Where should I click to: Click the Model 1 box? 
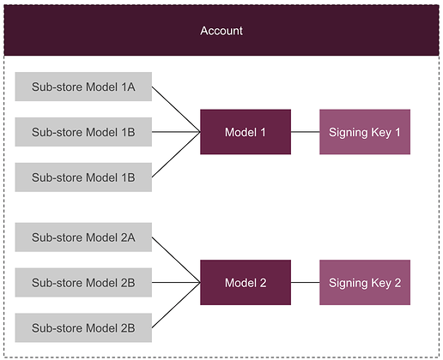point(246,132)
